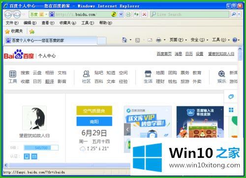The width and height of the screenshot is (246, 178).
Task: Click the yellow security shield in address bar
Action: coord(114,14)
